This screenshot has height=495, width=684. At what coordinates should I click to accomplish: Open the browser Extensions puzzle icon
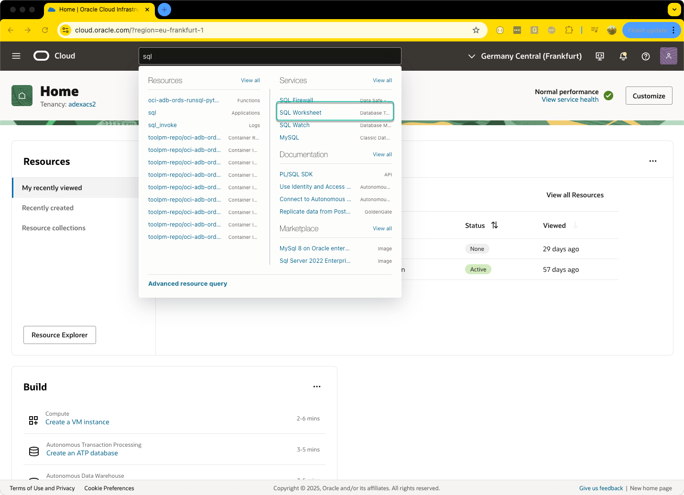coord(569,30)
